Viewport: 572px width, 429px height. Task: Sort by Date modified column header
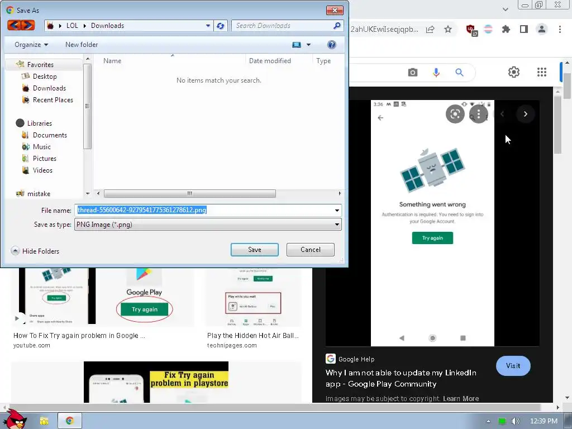[x=270, y=61]
